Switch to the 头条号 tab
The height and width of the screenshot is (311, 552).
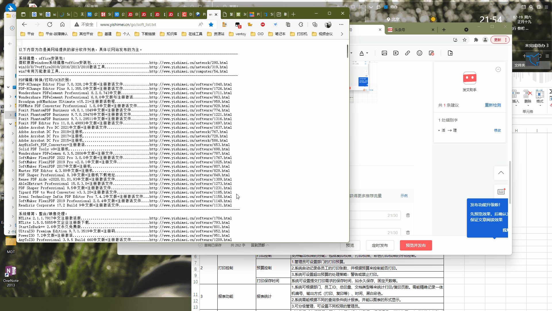(x=400, y=30)
